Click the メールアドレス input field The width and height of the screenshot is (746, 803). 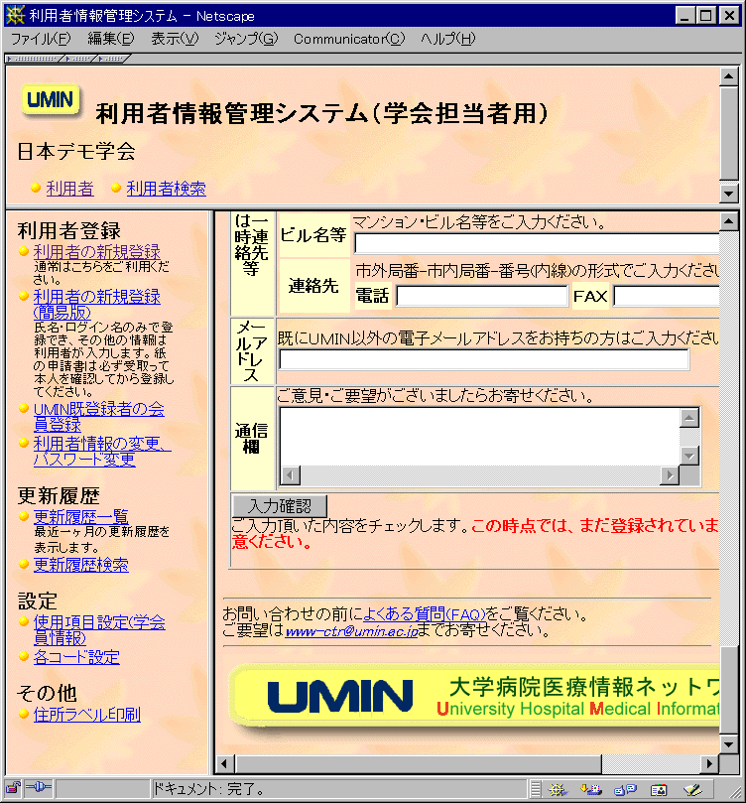point(483,359)
